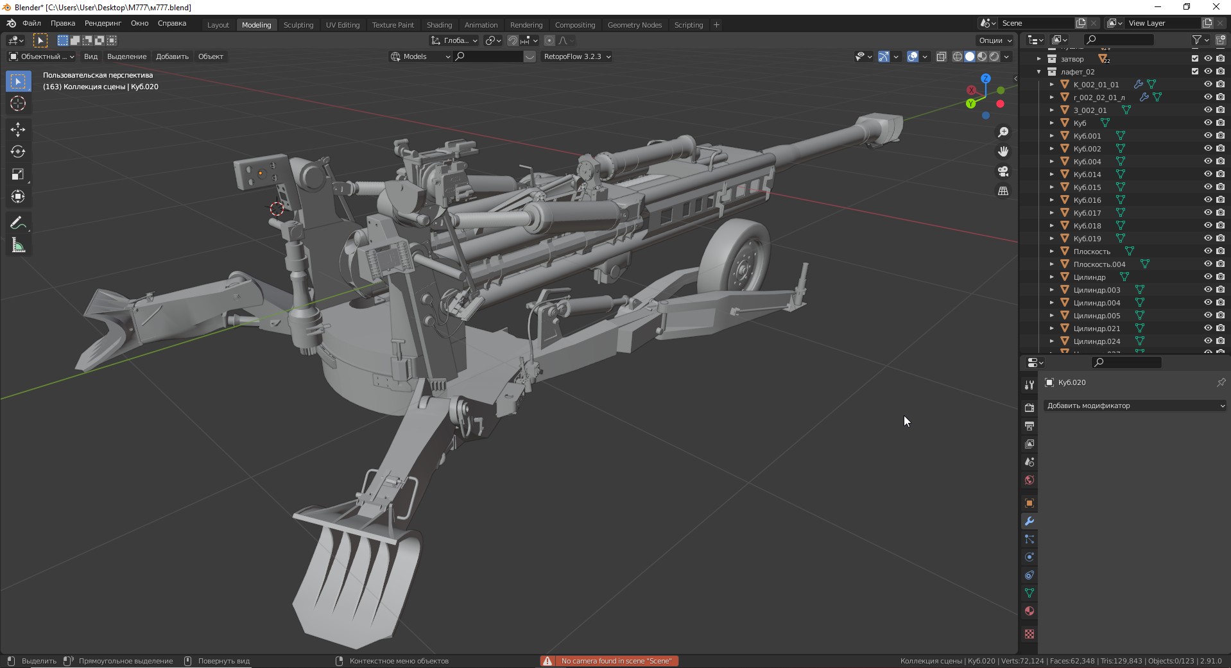Image resolution: width=1231 pixels, height=668 pixels.
Task: Click the Добавить menu button
Action: (x=172, y=56)
